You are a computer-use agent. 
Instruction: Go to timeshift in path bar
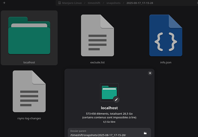(x=94, y=3)
